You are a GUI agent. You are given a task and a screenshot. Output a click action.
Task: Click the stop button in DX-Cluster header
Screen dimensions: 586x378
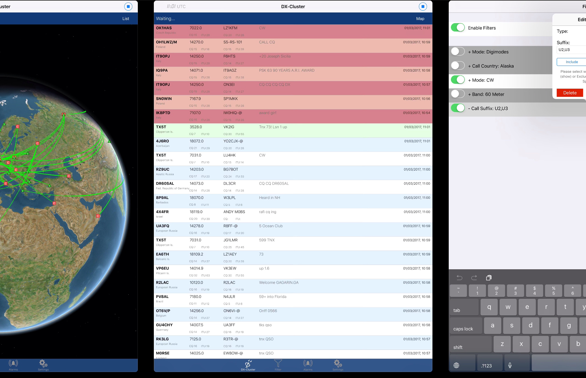[423, 7]
